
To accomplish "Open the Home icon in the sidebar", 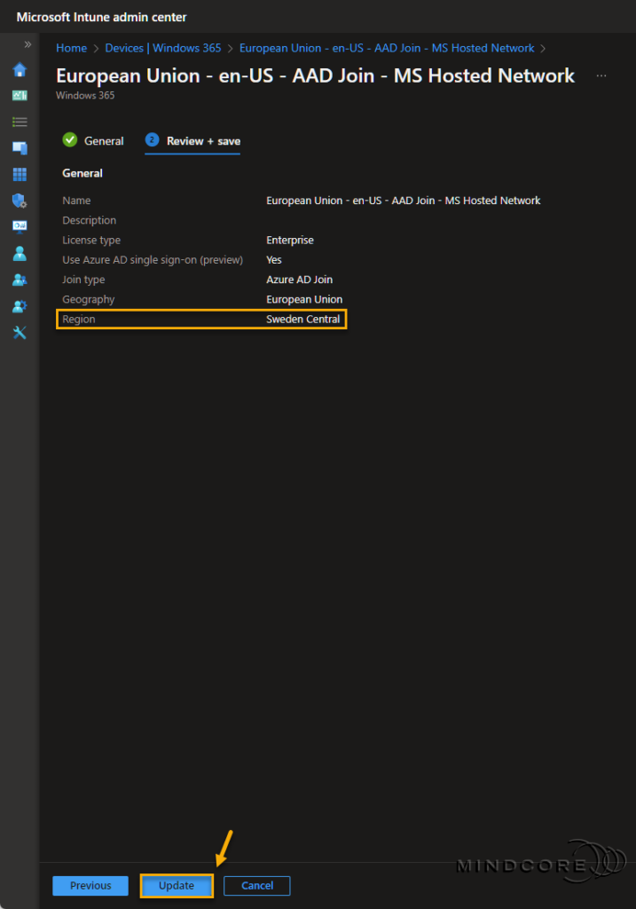I will click(x=19, y=69).
